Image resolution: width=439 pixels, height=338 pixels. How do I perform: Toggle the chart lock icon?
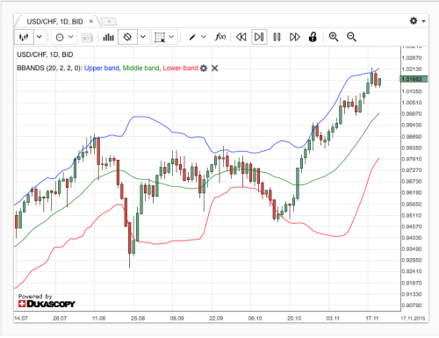pyautogui.click(x=313, y=37)
